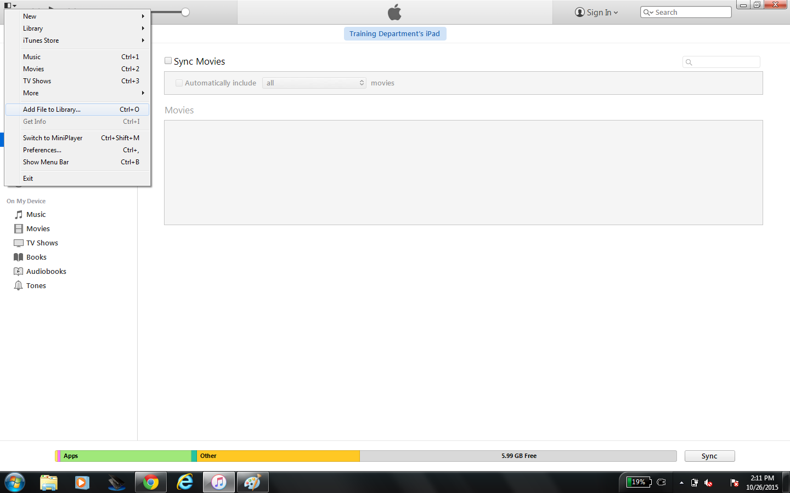Image resolution: width=790 pixels, height=493 pixels.
Task: Tick the Automatically include checkbox
Action: coord(179,83)
